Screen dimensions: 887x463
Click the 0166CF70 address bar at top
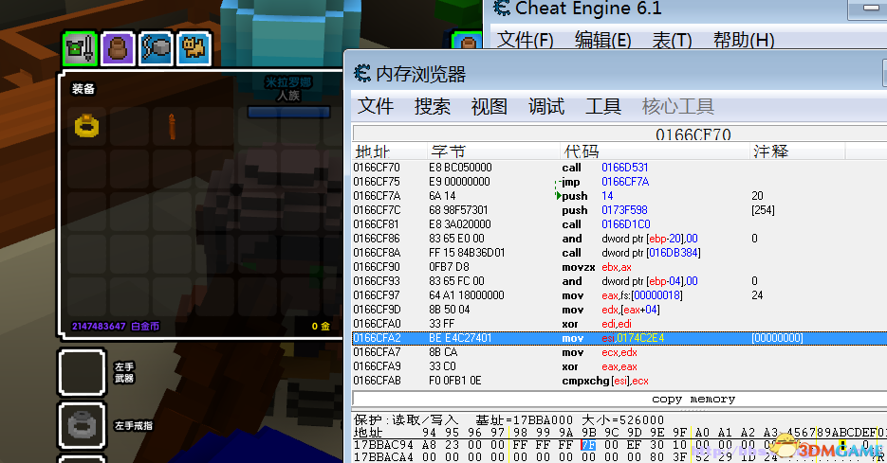[x=619, y=134]
